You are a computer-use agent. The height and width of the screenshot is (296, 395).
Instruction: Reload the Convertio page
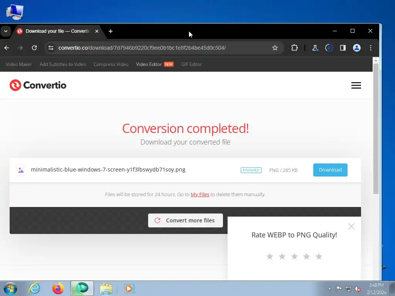pos(34,48)
